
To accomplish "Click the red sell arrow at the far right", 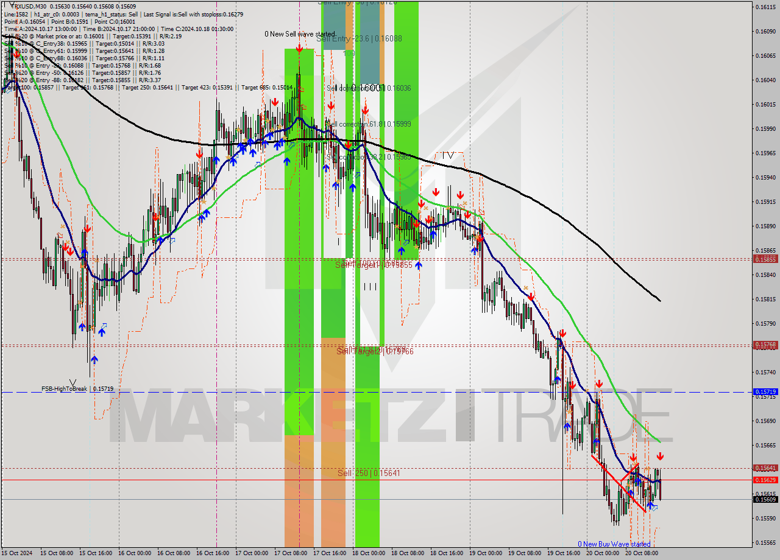I will [x=660, y=456].
